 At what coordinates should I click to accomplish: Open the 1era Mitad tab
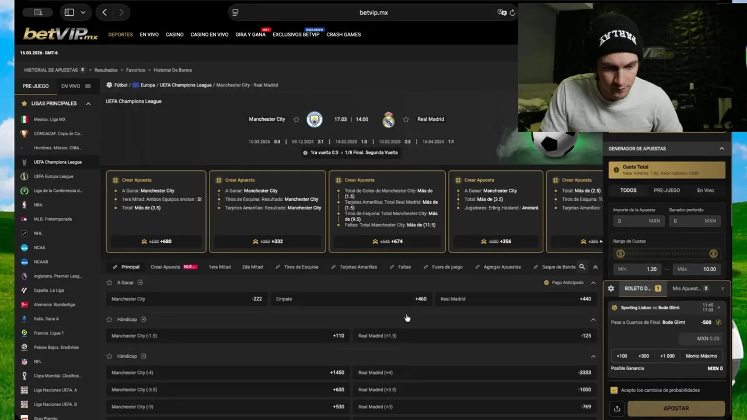[219, 267]
